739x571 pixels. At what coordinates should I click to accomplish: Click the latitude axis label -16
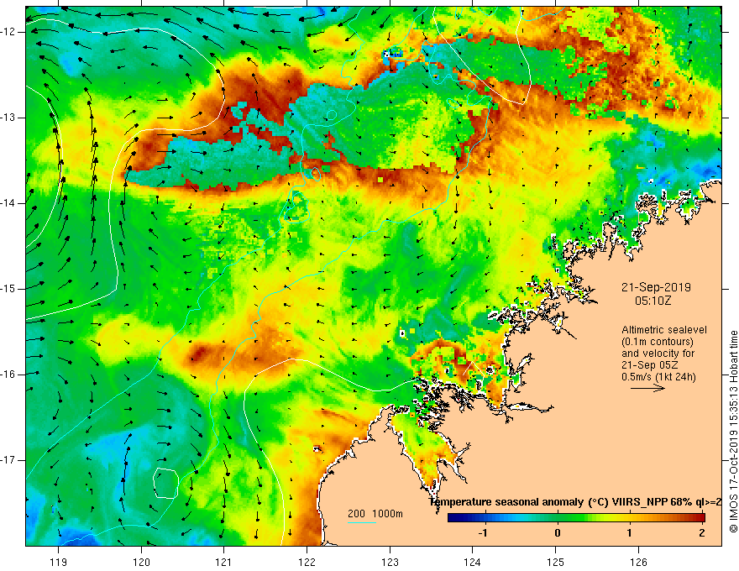pos(8,374)
